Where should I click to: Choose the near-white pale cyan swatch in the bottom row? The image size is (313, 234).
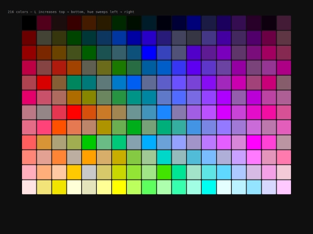pos(224,187)
